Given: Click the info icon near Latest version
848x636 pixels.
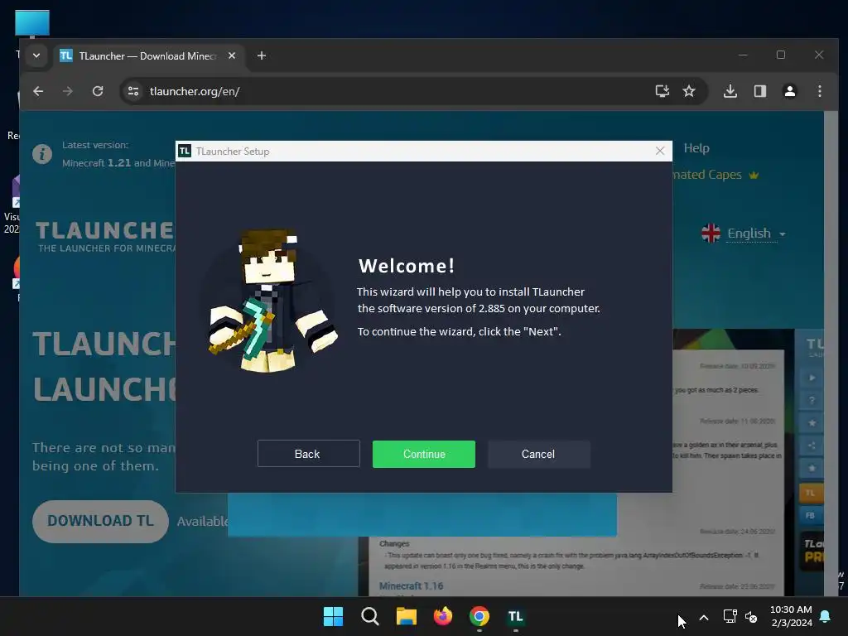Looking at the screenshot, I should pos(42,153).
